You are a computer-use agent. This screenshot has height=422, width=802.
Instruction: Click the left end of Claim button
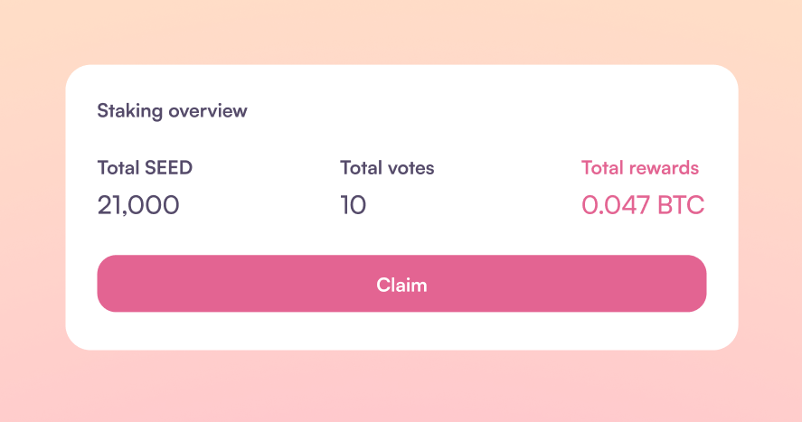118,284
